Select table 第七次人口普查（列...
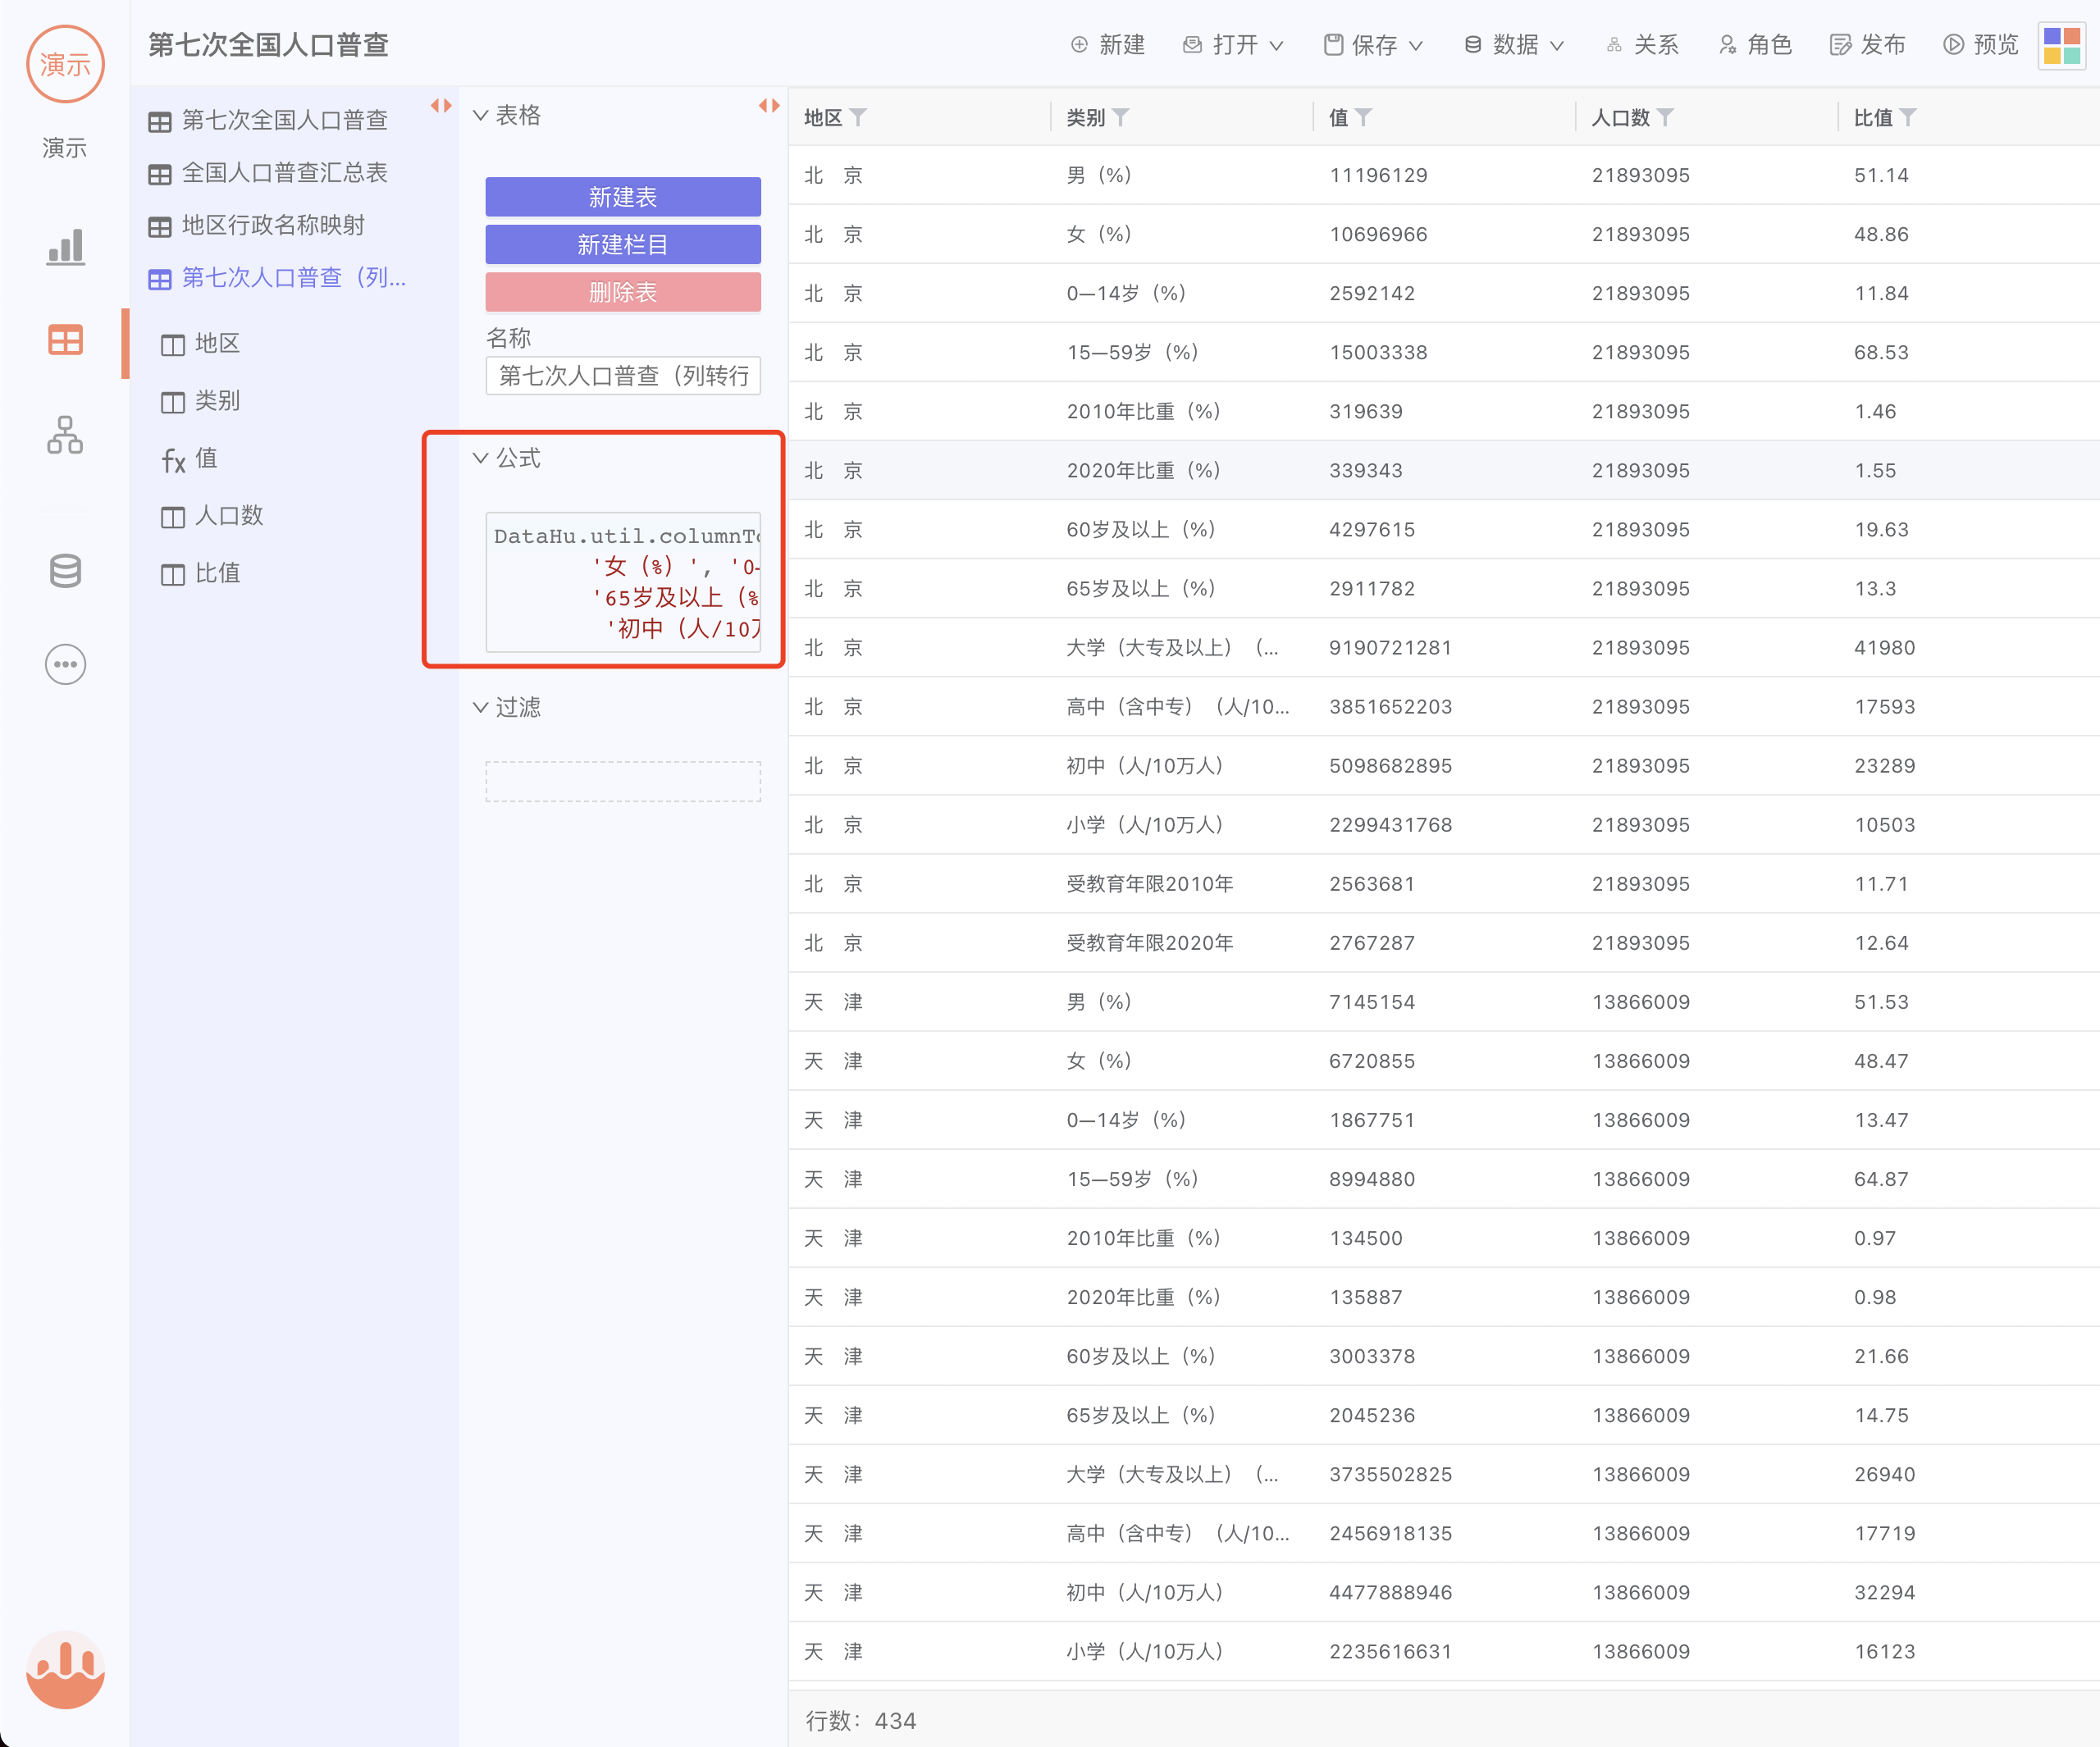Viewport: 2100px width, 1747px height. (x=277, y=278)
